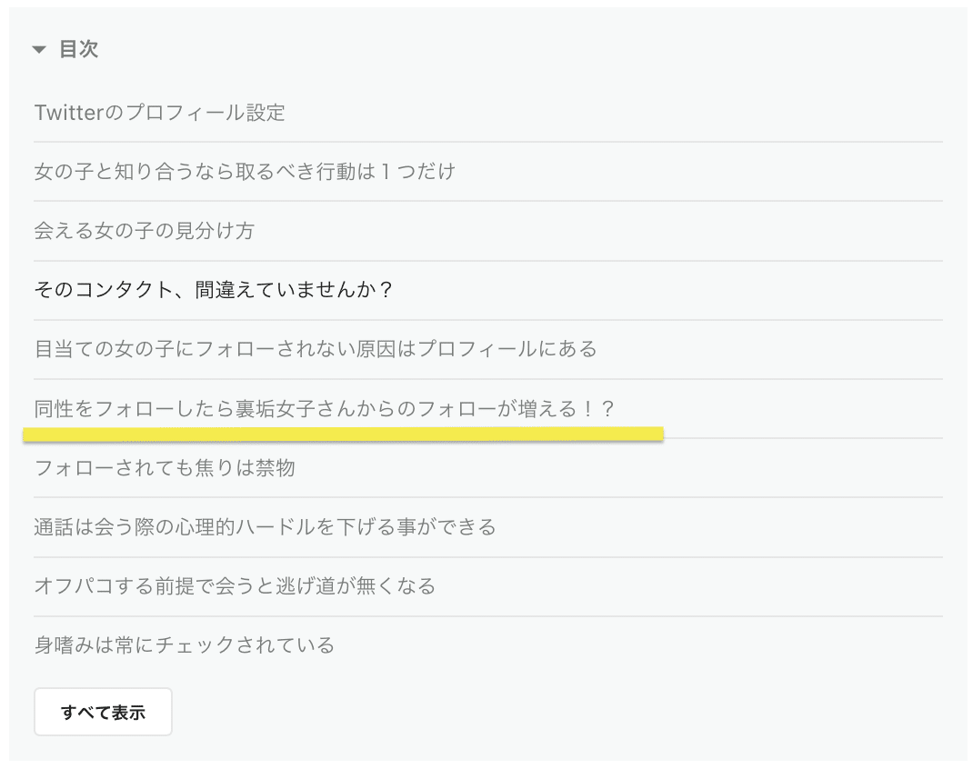Jump to オフパコする前提で会う section

coord(235,586)
